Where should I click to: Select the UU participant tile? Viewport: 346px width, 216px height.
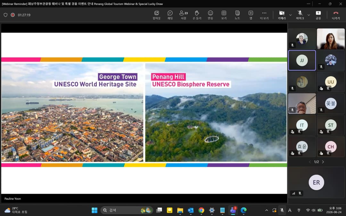click(x=331, y=82)
